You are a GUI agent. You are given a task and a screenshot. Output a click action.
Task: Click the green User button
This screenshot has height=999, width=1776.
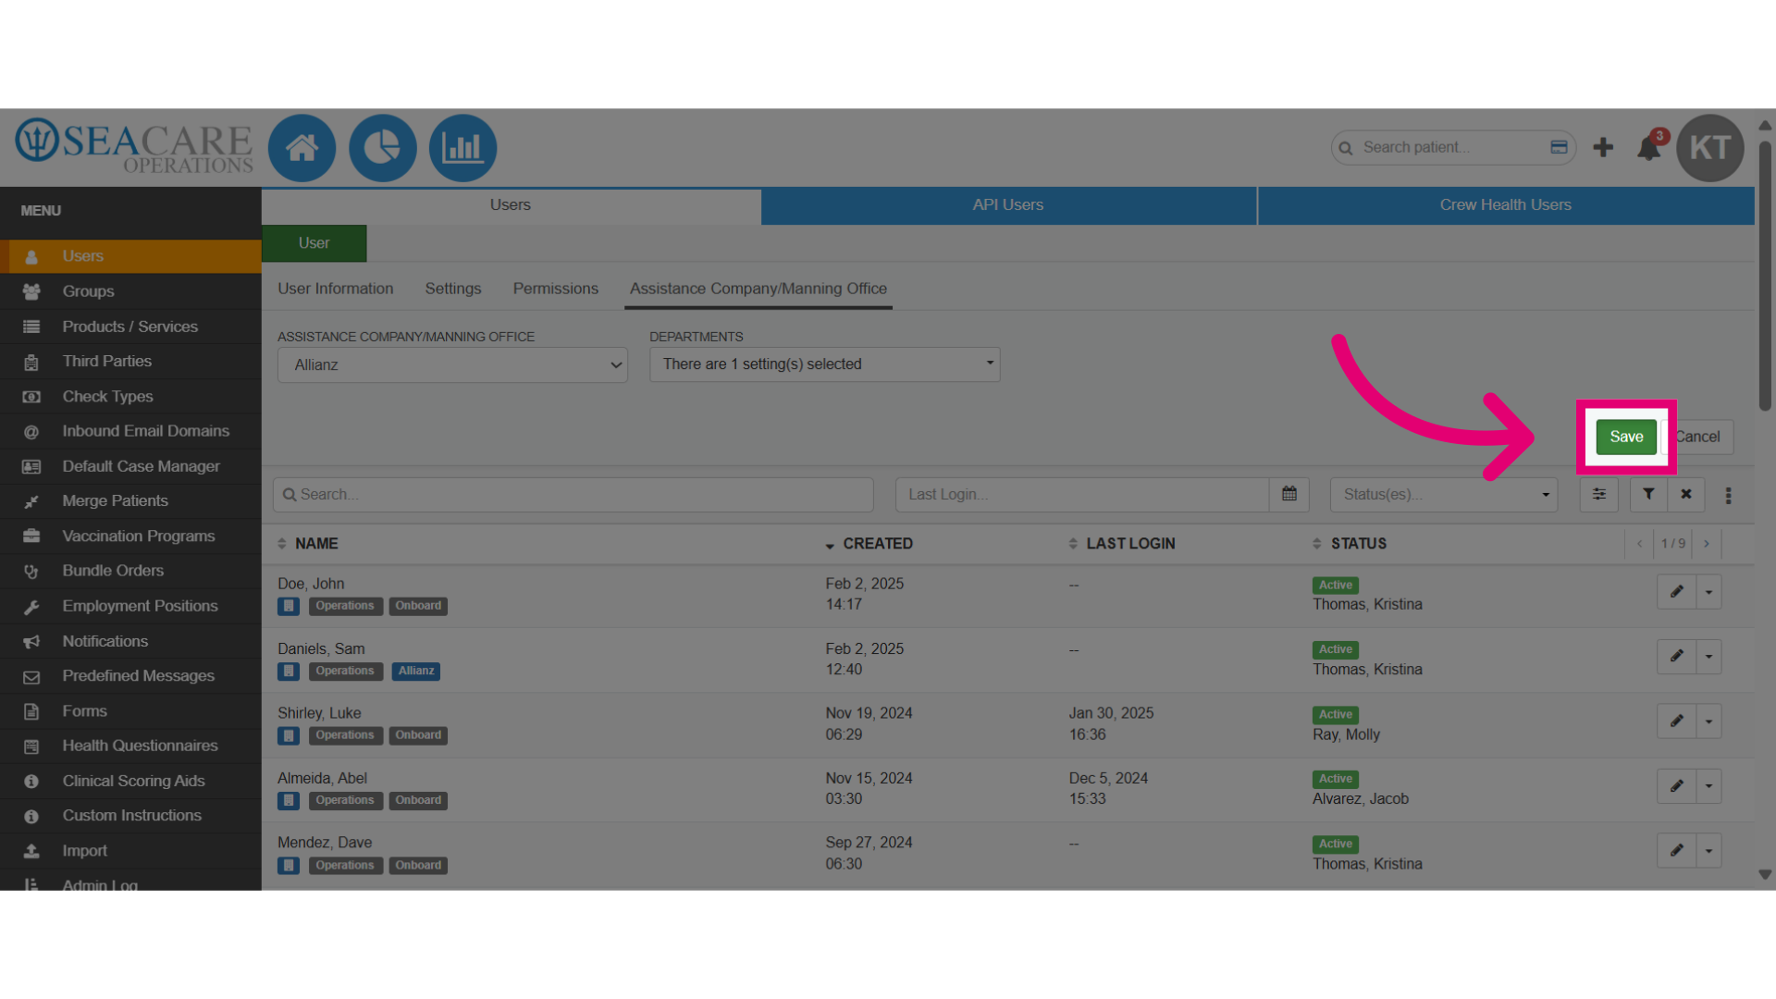click(x=314, y=243)
